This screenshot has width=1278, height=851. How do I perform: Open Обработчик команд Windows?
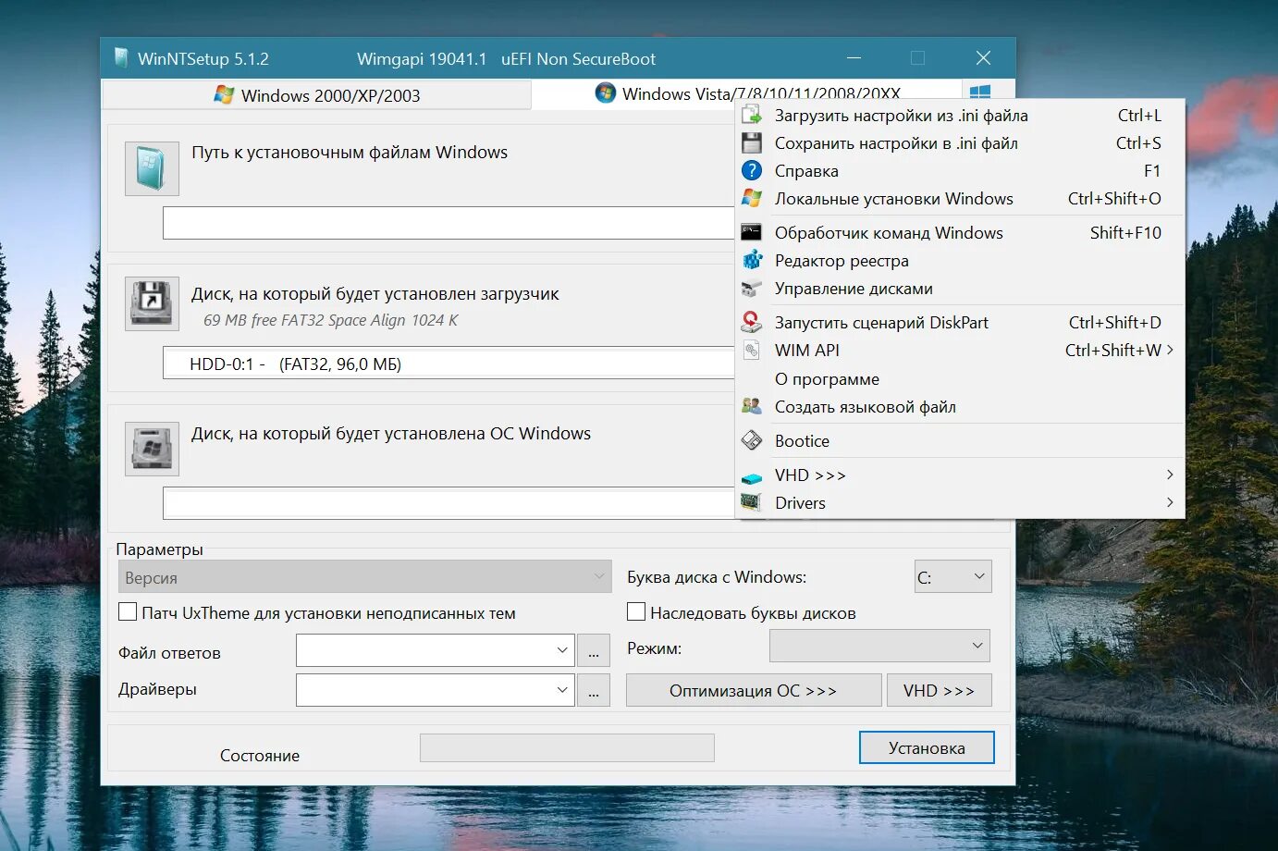pos(960,233)
